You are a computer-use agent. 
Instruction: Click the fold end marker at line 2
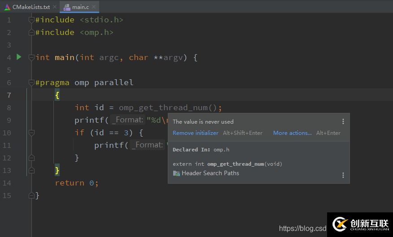point(31,32)
